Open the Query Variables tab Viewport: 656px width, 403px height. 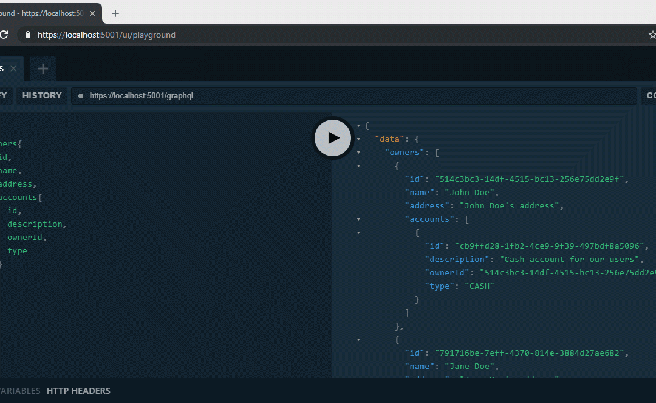pyautogui.click(x=19, y=391)
